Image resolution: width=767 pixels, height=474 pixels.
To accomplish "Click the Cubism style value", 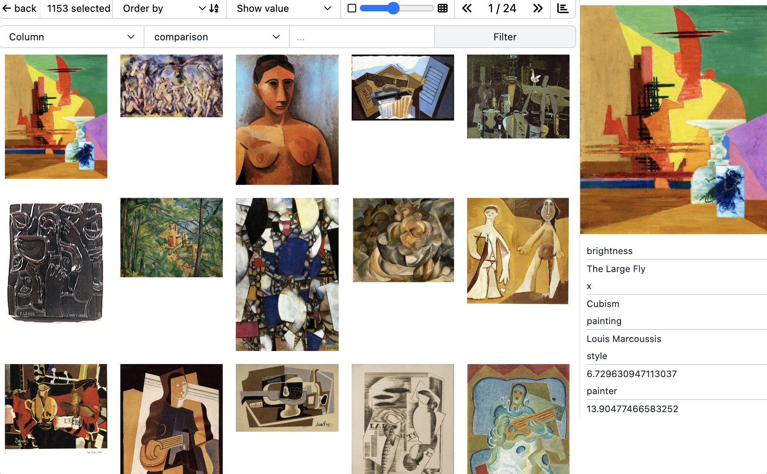I will tap(603, 304).
